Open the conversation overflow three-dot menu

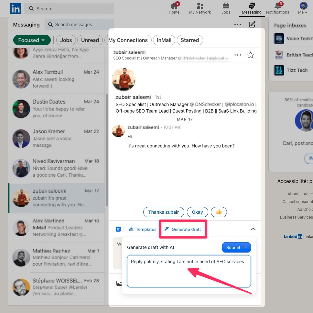click(238, 55)
